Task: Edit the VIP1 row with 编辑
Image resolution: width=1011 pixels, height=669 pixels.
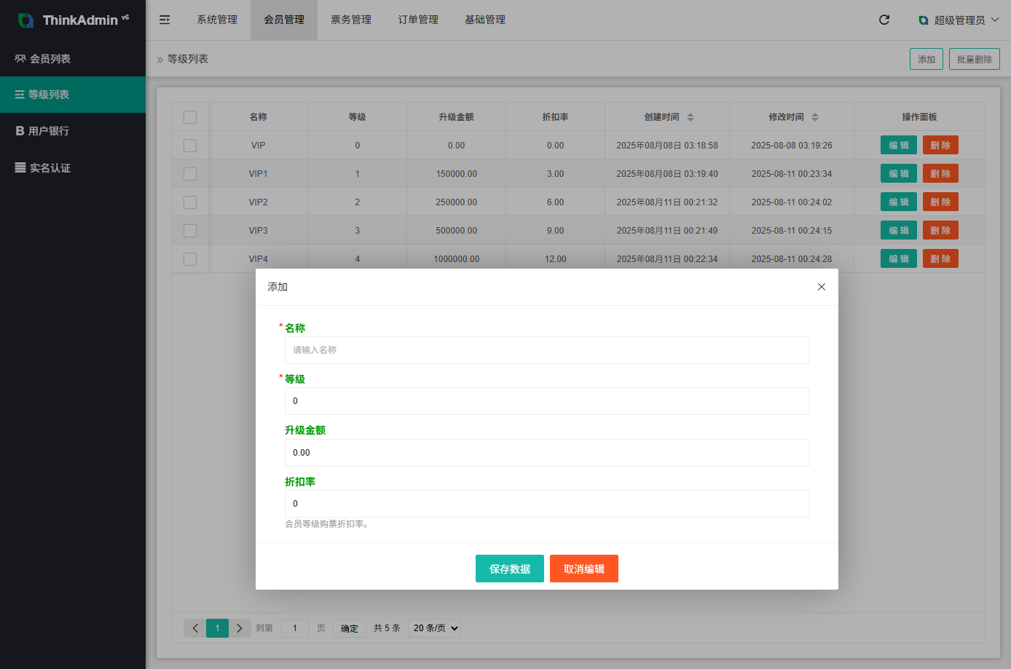Action: [x=899, y=173]
